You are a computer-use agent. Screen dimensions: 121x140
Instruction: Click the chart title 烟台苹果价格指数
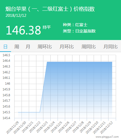(x=50, y=9)
